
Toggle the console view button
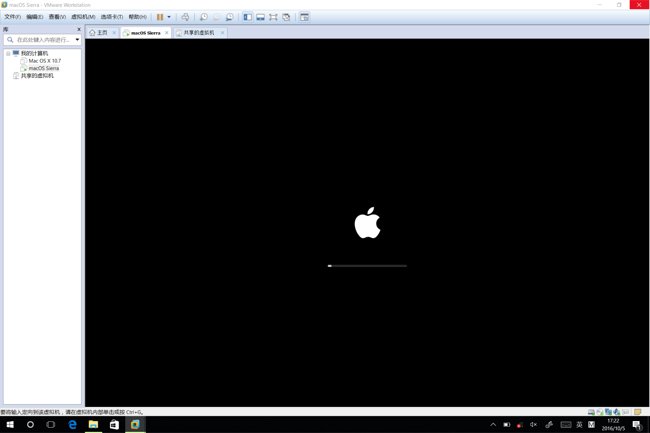coord(304,17)
